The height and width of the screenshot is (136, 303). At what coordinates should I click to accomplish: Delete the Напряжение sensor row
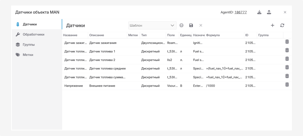tap(287, 85)
